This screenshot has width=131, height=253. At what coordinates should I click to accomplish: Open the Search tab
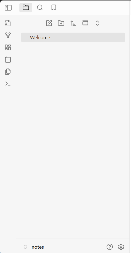click(x=40, y=7)
